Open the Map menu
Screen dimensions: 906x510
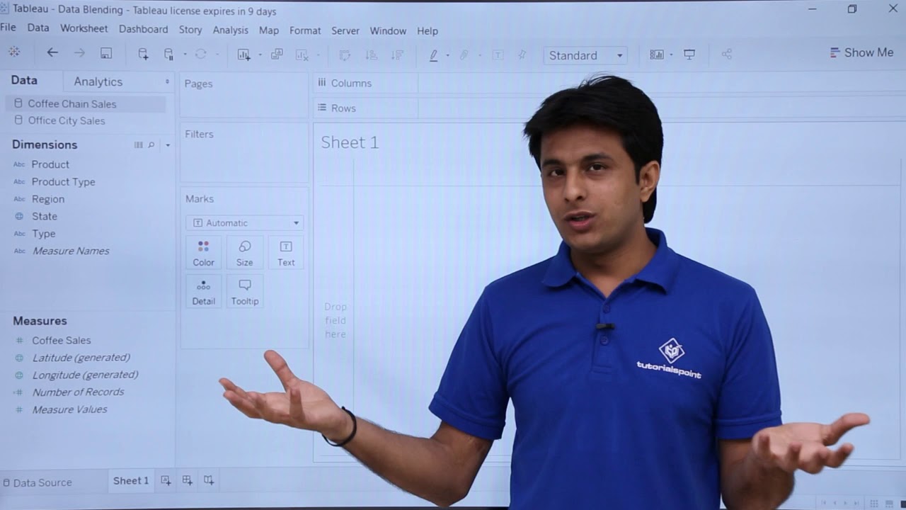point(269,30)
